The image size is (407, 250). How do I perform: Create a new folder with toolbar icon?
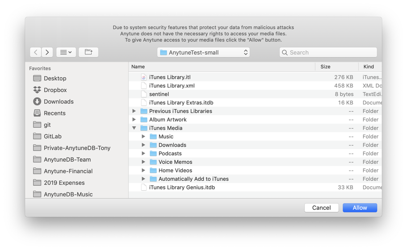[x=88, y=52]
